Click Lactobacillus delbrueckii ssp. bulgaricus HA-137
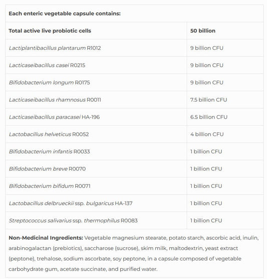The width and height of the screenshot is (267, 279). pos(71,203)
